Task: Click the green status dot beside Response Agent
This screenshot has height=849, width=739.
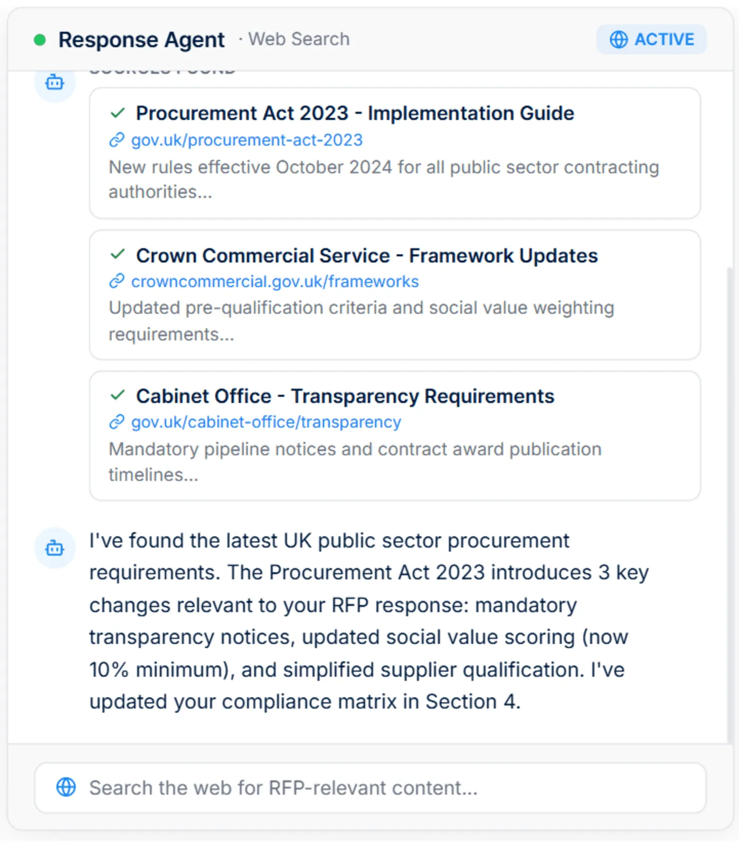Action: coord(40,40)
